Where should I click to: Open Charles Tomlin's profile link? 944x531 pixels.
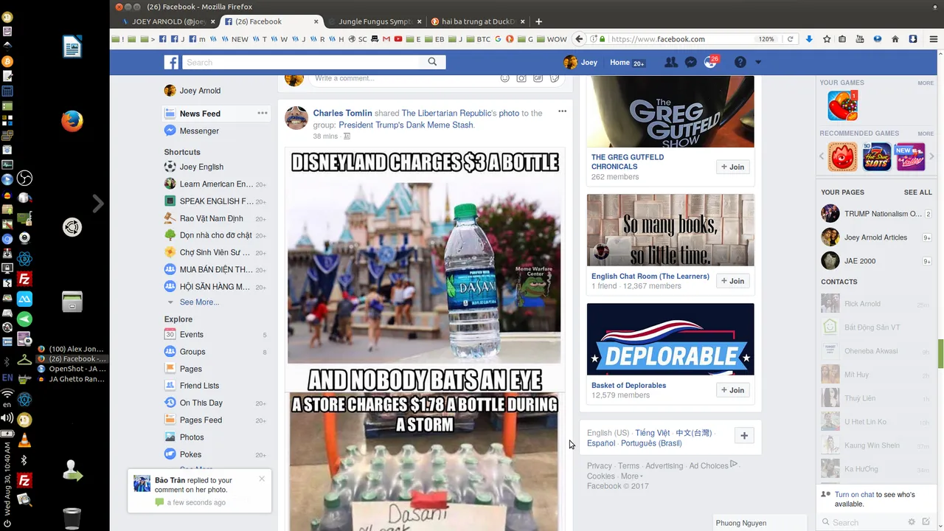pyautogui.click(x=342, y=113)
